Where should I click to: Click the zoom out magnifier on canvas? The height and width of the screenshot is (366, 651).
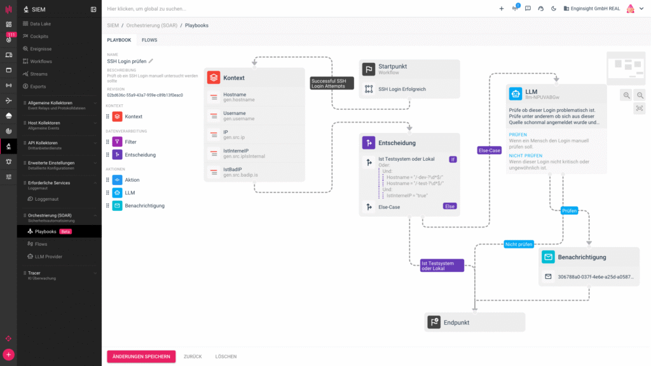click(640, 95)
